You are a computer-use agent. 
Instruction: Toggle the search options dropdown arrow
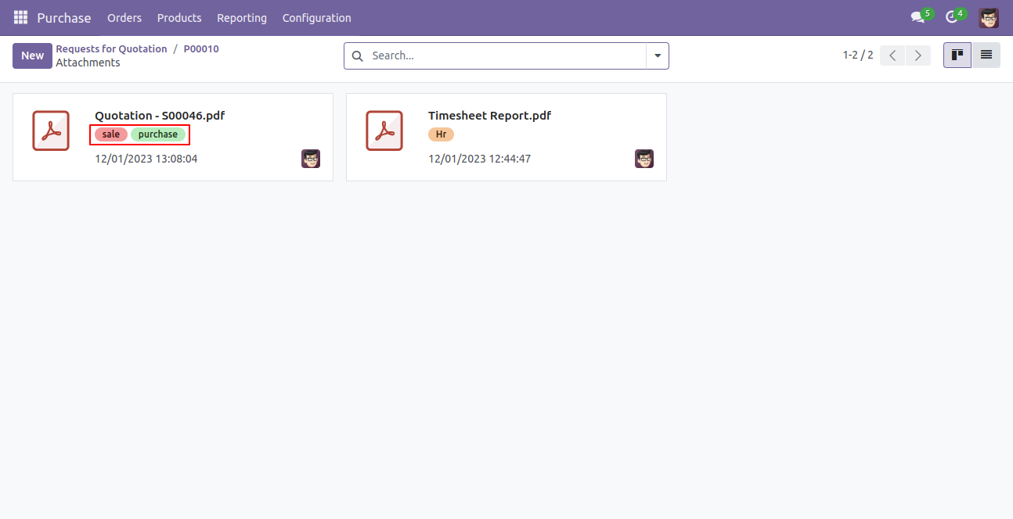point(658,55)
